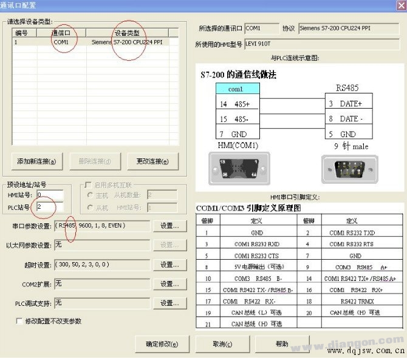Click the 9-pin male connector image
407x358 pixels.
(350, 169)
